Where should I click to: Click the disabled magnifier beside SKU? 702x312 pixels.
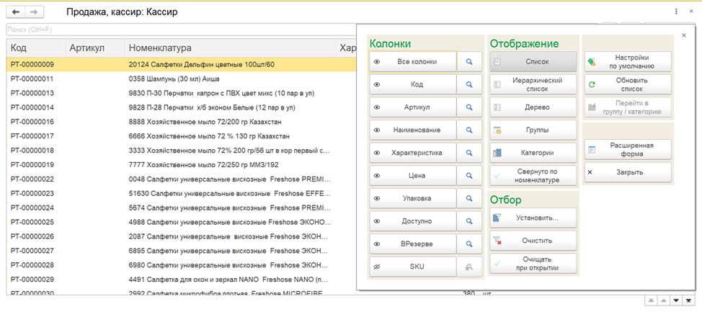pos(469,267)
